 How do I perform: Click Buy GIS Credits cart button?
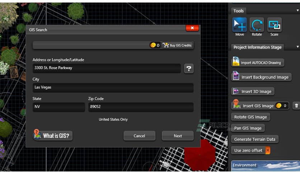177,45
